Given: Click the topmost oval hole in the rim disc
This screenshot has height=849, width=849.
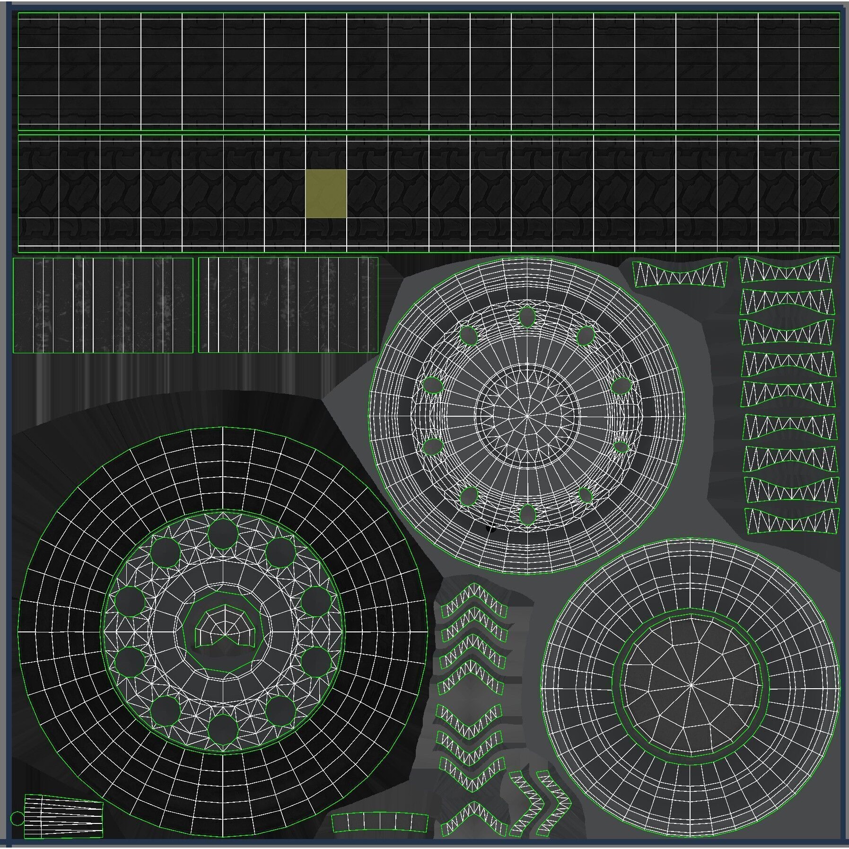Looking at the screenshot, I should [x=527, y=317].
